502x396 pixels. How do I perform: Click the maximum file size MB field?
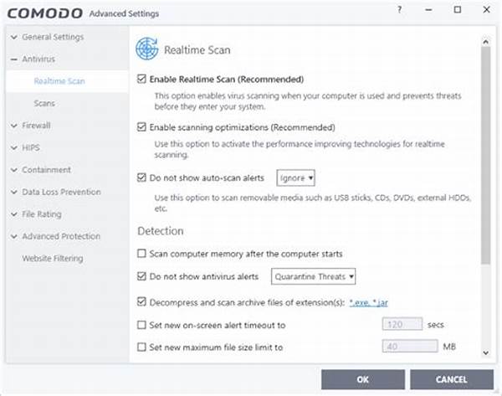[x=410, y=347]
